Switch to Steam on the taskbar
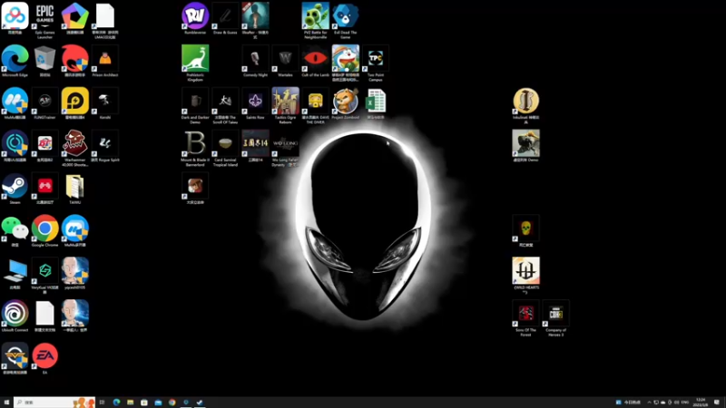This screenshot has height=408, width=726. point(200,403)
